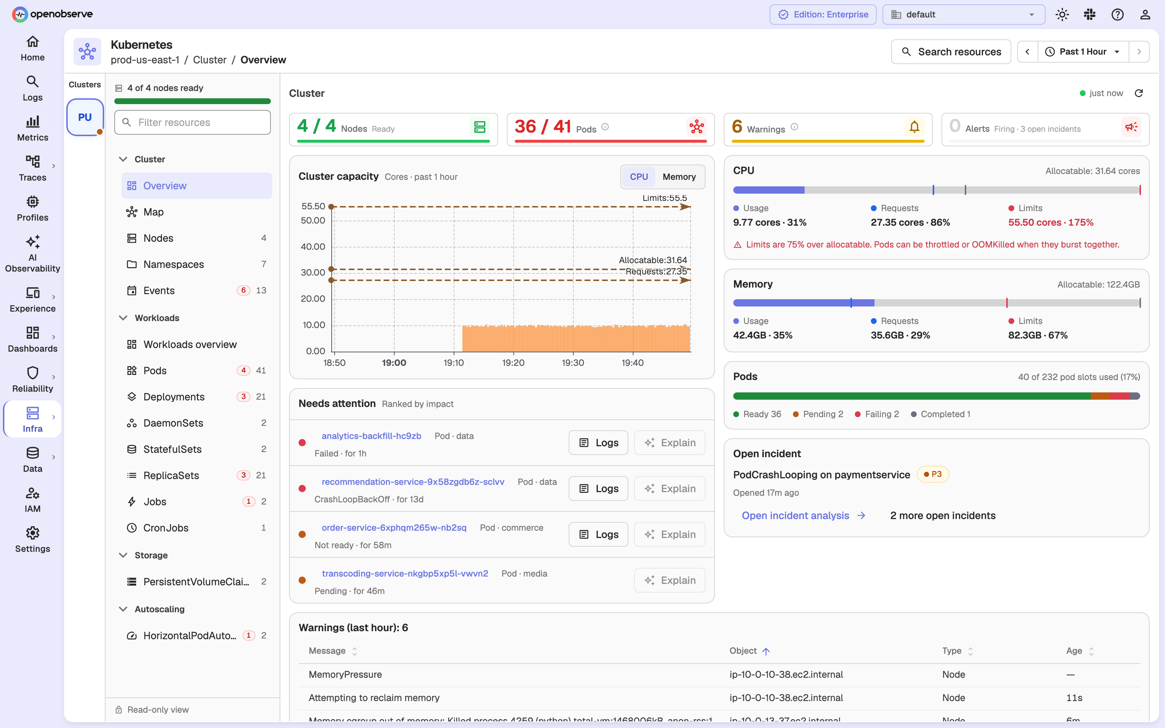This screenshot has height=728, width=1165.
Task: Click the Pods slots status bar
Action: (936, 396)
